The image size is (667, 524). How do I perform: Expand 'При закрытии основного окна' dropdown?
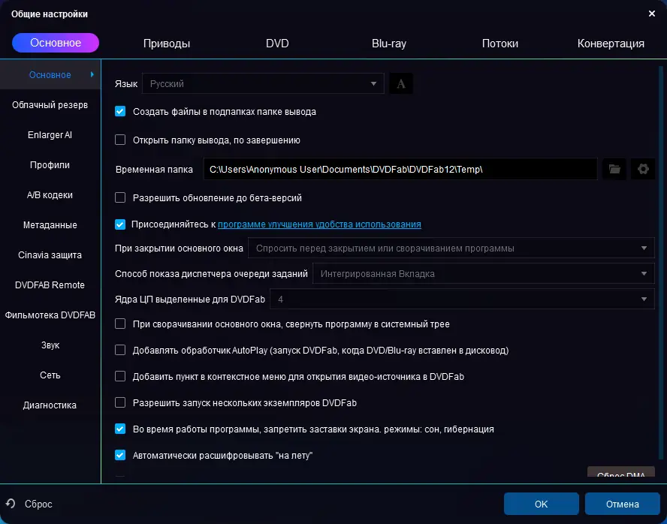click(x=451, y=248)
